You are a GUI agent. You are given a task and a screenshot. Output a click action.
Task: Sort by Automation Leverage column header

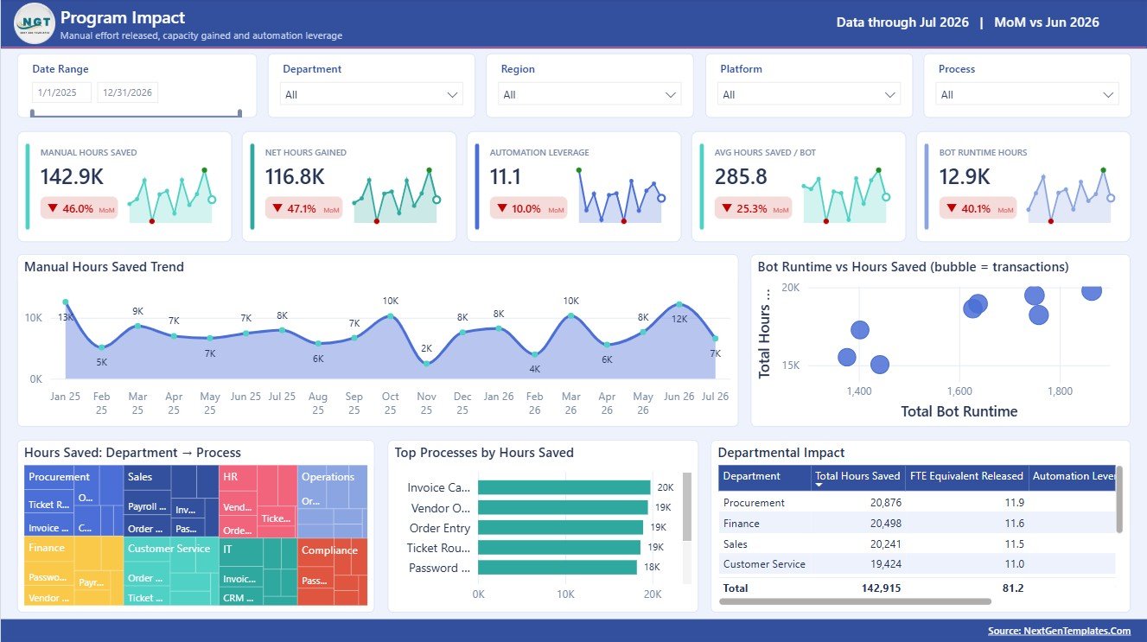[x=1072, y=478]
